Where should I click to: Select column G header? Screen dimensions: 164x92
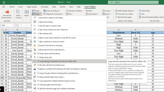[x=119, y=30]
